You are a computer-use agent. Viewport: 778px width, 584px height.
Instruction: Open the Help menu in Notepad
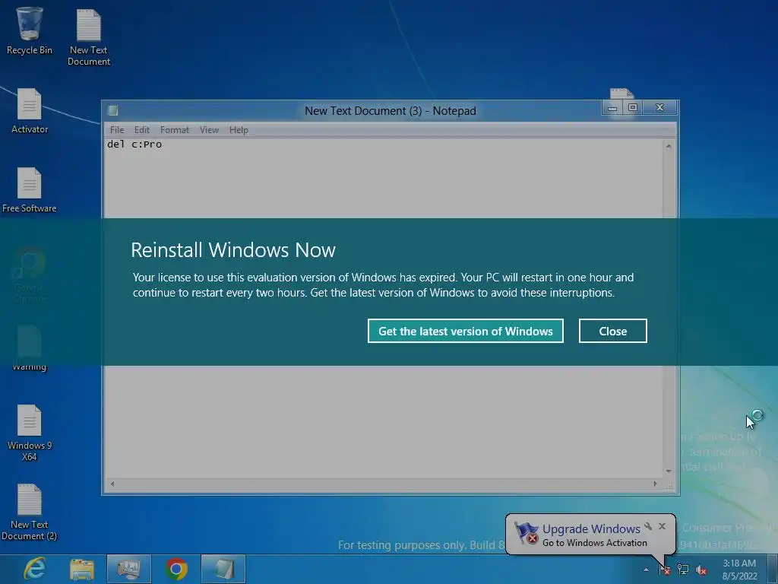239,129
